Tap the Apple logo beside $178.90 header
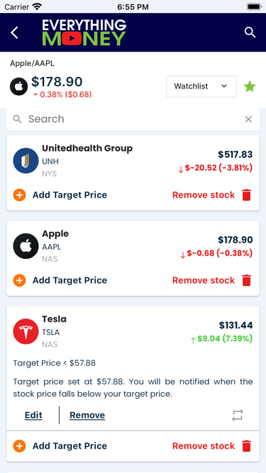 pyautogui.click(x=19, y=86)
